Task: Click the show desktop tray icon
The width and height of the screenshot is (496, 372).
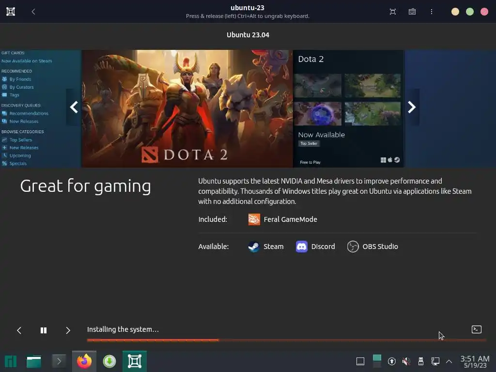Action: click(x=360, y=361)
